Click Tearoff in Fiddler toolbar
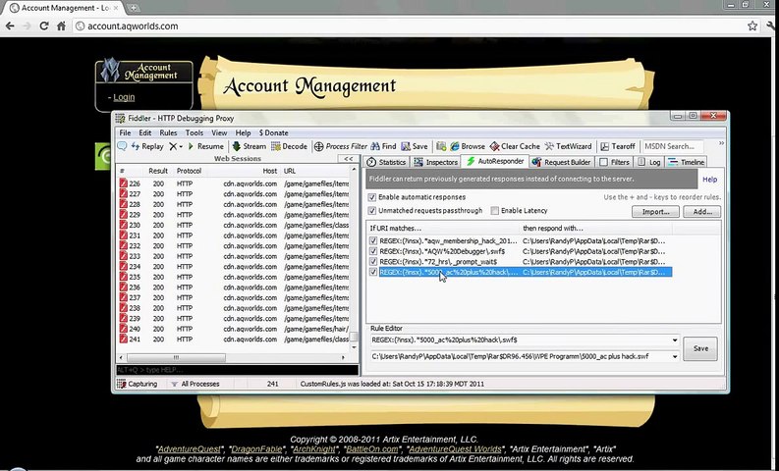779x471 pixels. coord(618,146)
